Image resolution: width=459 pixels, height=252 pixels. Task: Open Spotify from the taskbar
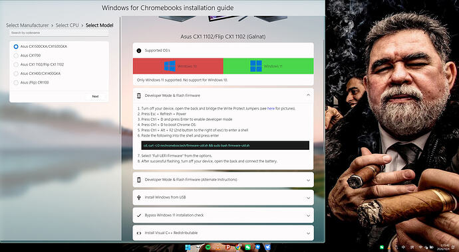208,247
